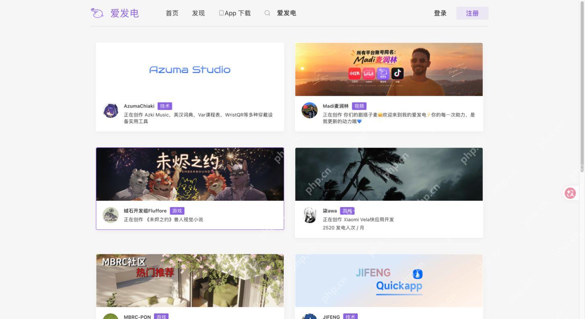Click the 技术 tag next to AzumaChiaki

click(x=165, y=106)
